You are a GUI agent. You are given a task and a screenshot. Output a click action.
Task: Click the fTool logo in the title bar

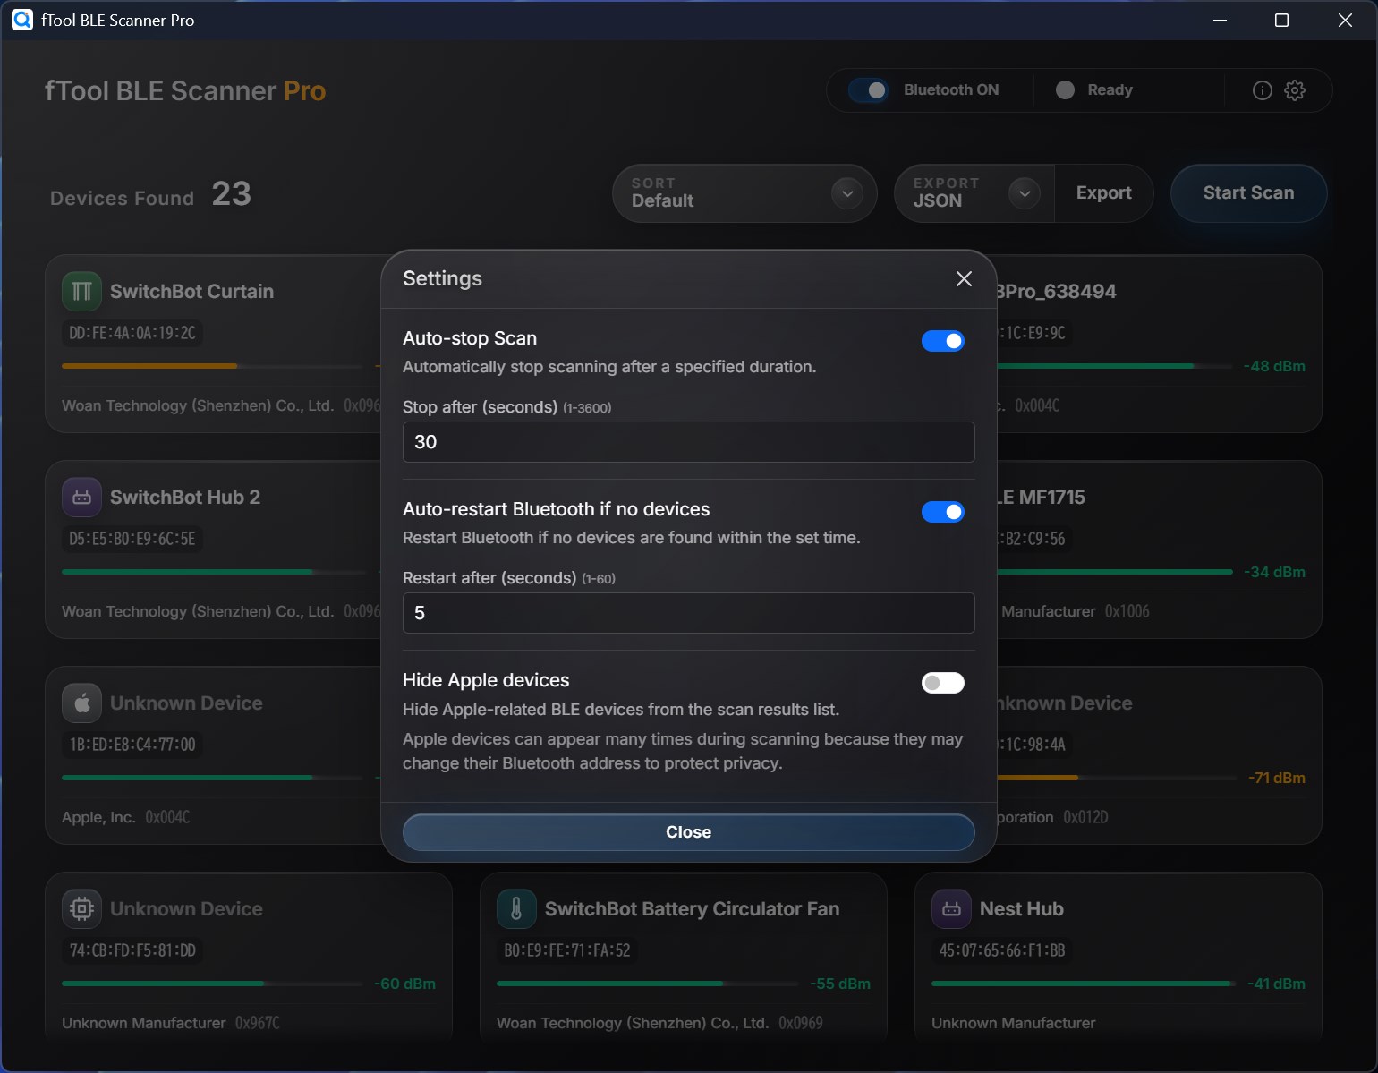[x=22, y=20]
